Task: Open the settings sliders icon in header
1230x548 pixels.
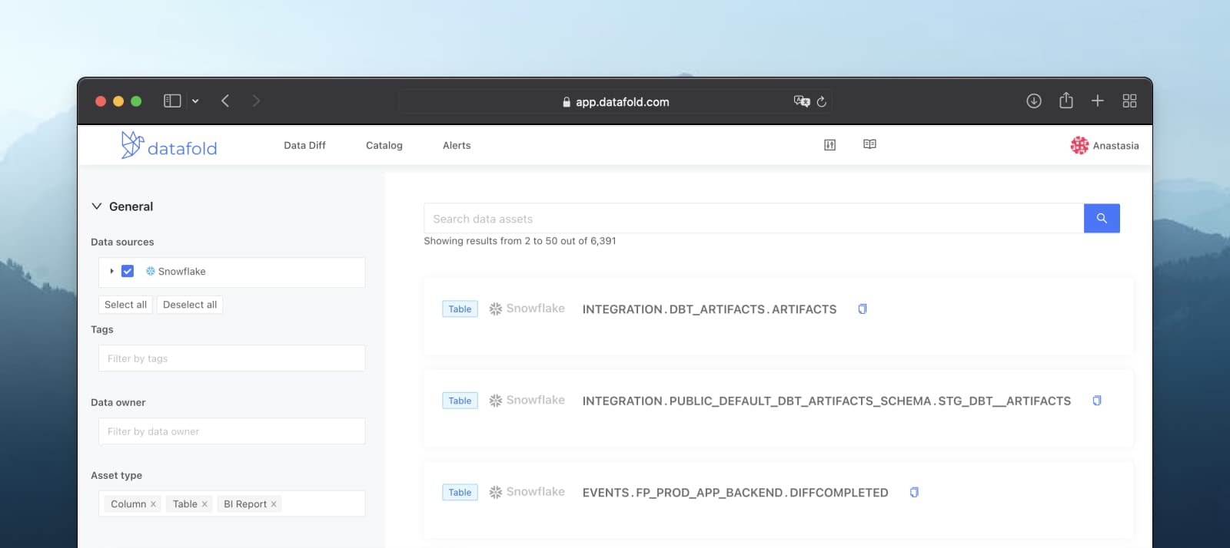Action: (x=829, y=145)
